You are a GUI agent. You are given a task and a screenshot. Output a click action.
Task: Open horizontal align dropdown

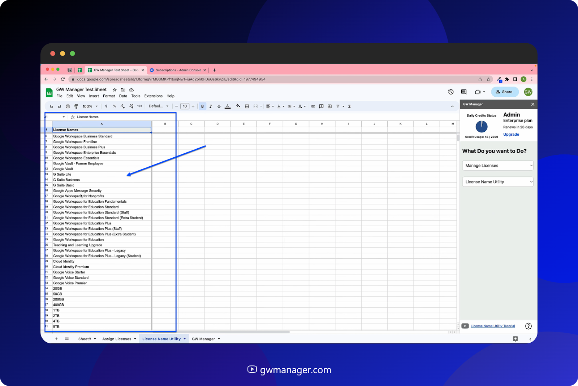coord(270,106)
